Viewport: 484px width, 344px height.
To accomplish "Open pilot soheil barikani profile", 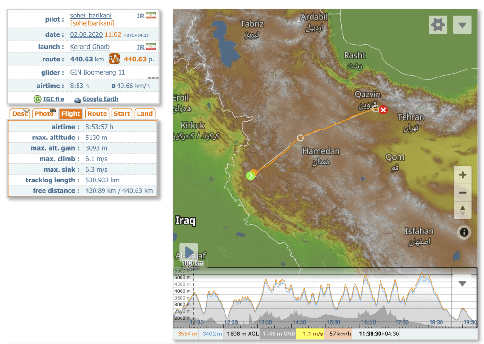I will point(91,16).
